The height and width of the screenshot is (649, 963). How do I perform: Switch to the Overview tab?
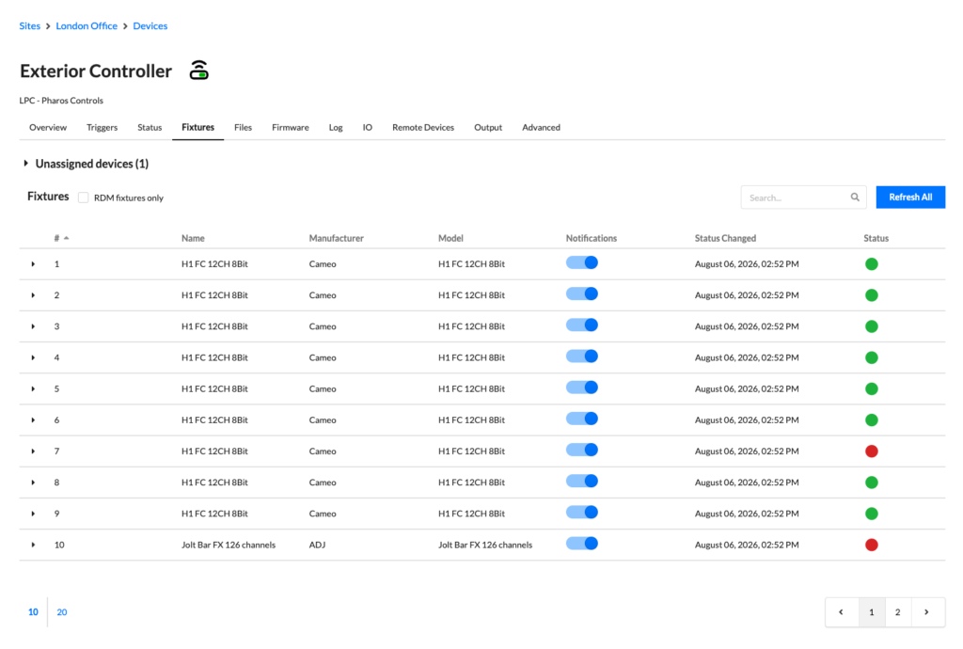[48, 128]
